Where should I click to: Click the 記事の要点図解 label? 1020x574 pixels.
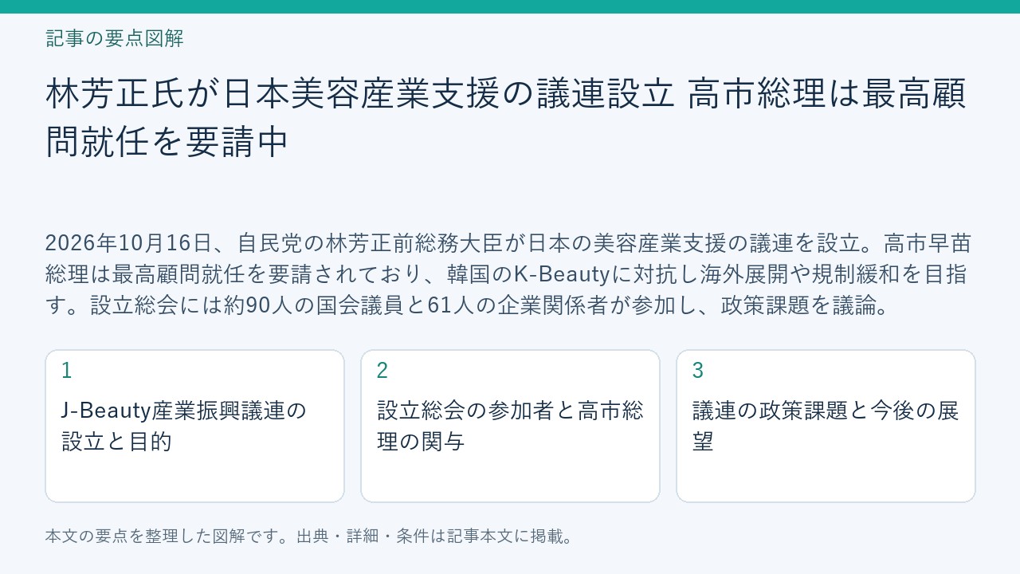coord(115,38)
